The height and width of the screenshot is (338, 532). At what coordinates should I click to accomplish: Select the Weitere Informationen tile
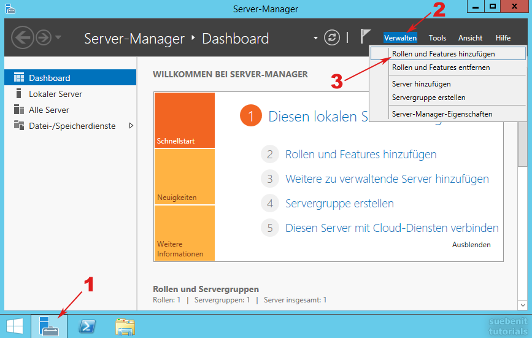(x=185, y=233)
